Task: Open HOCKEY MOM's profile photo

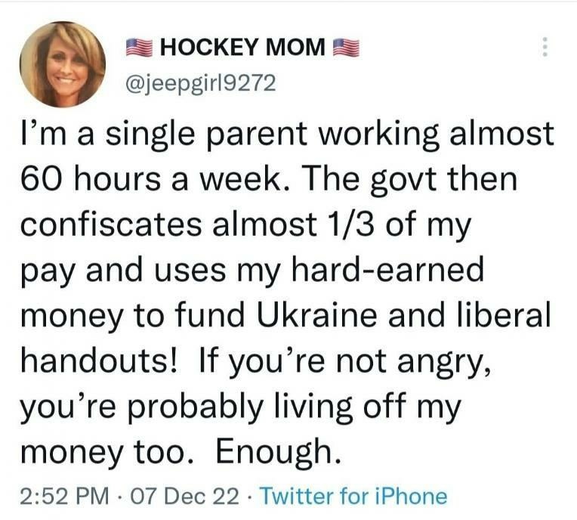Action: coord(63,64)
